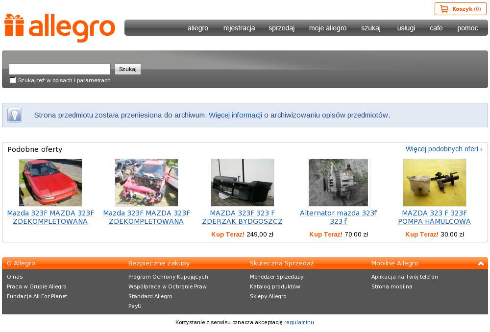
Task: Click the 249,00 zł price
Action: point(260,234)
